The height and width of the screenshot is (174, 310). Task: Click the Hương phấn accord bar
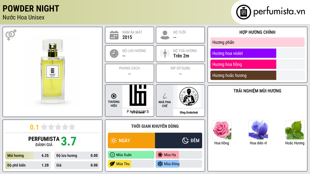coord(257,42)
